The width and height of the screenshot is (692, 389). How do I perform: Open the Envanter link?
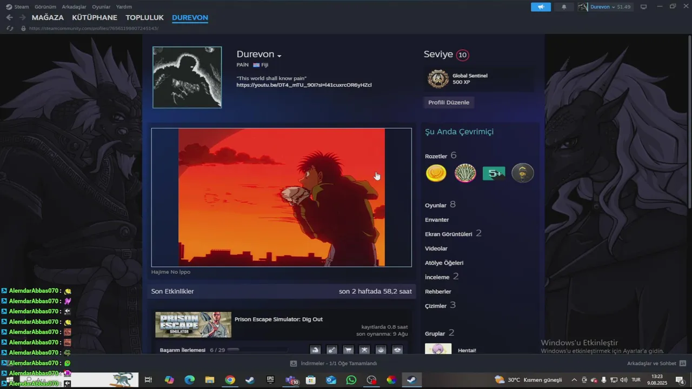437,220
